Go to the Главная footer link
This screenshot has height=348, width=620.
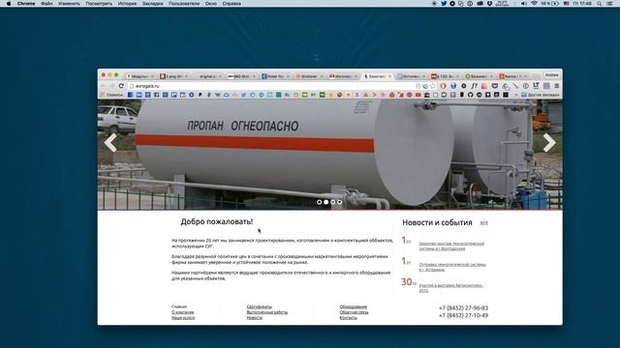pyautogui.click(x=179, y=306)
